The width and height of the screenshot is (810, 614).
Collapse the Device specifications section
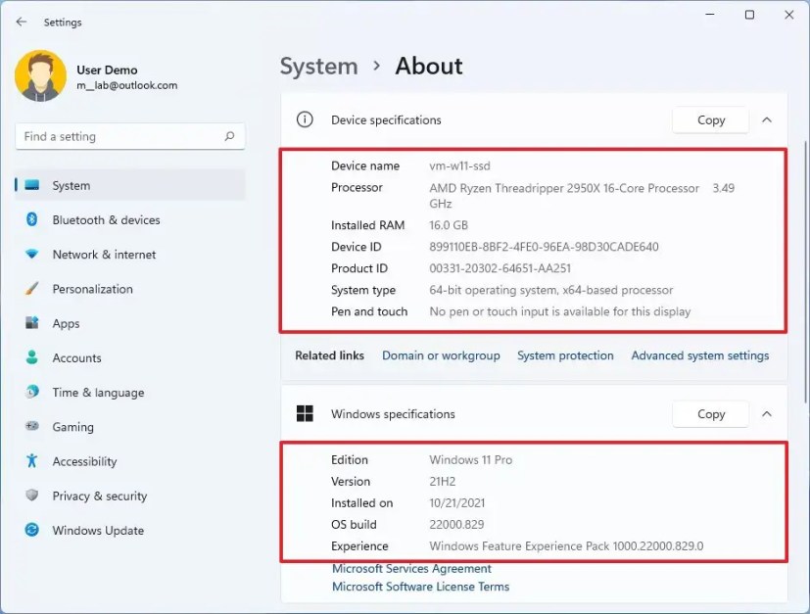pos(767,119)
